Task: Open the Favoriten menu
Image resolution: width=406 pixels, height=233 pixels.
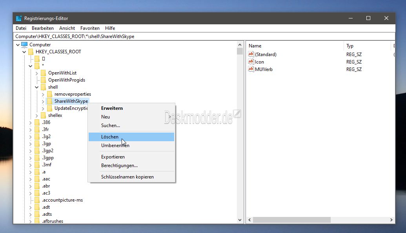Action: tap(90, 28)
